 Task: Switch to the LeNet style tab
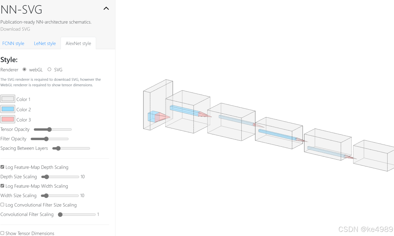tap(45, 43)
